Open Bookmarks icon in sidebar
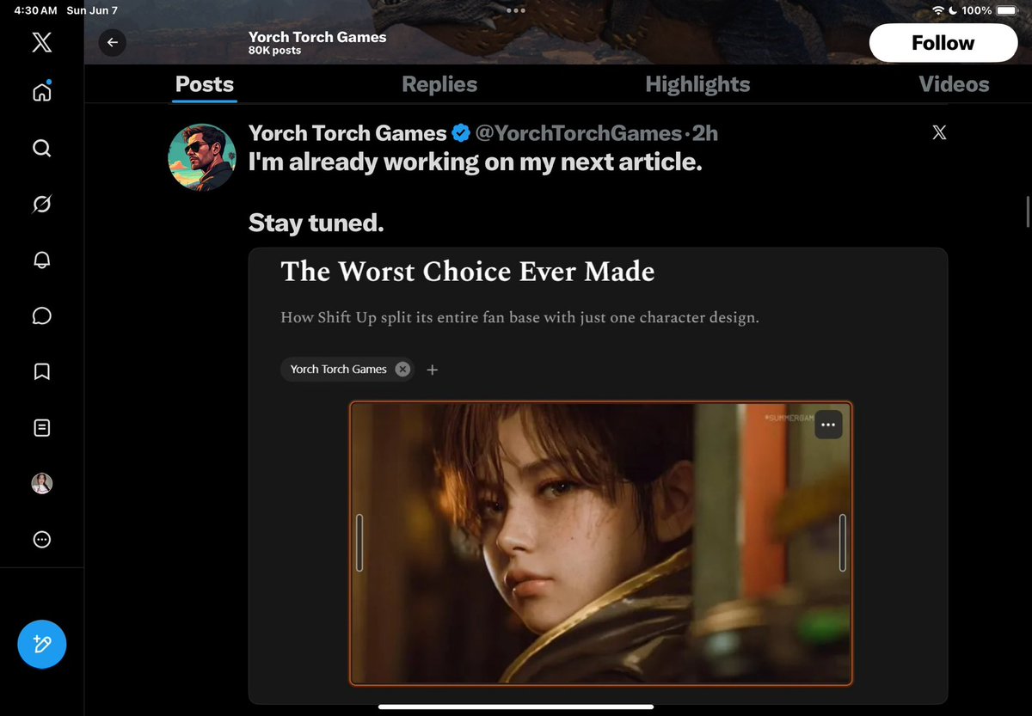1032x716 pixels. [41, 371]
